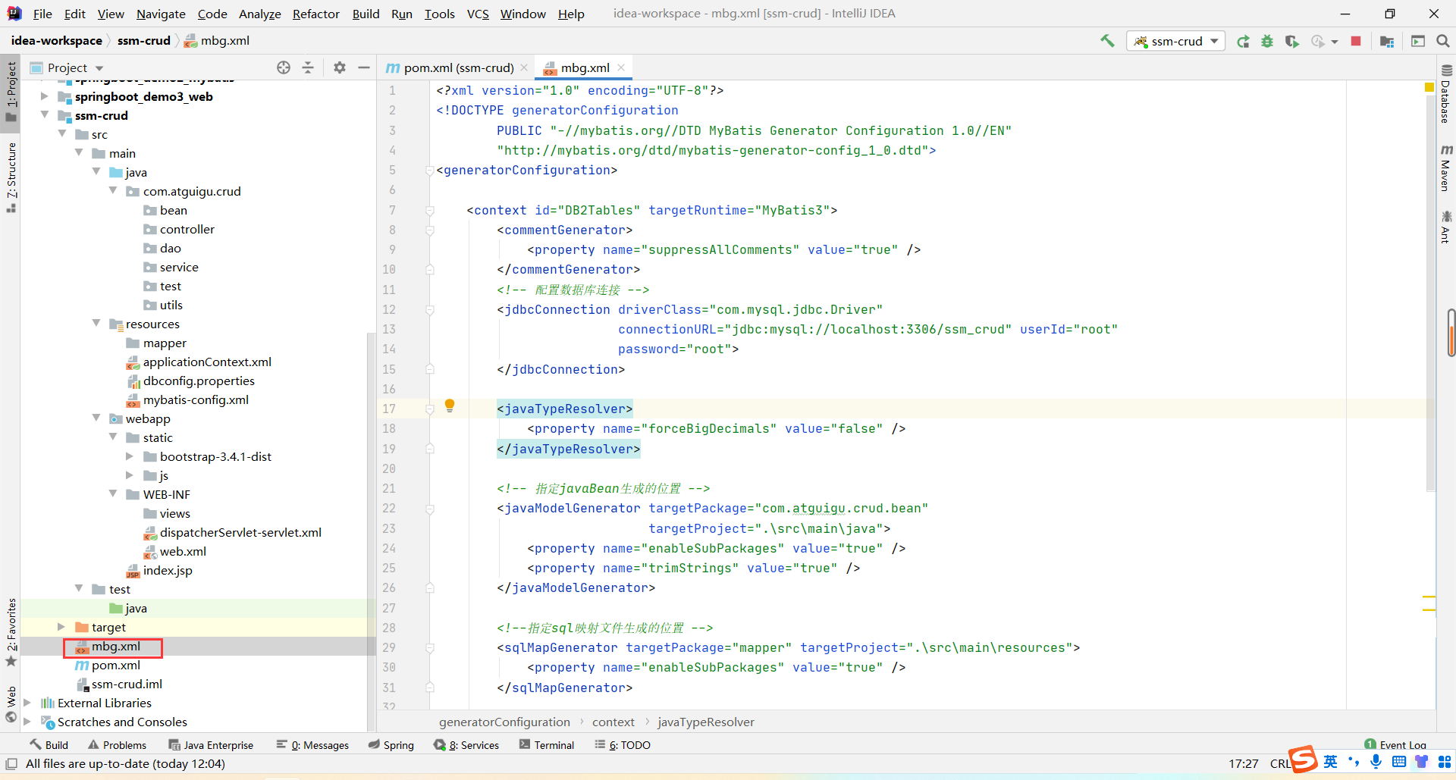Click the yellow intention lightbulb on line 17

coord(450,406)
